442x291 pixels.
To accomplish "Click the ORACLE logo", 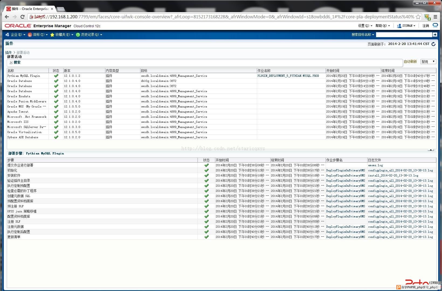I will pos(18,26).
